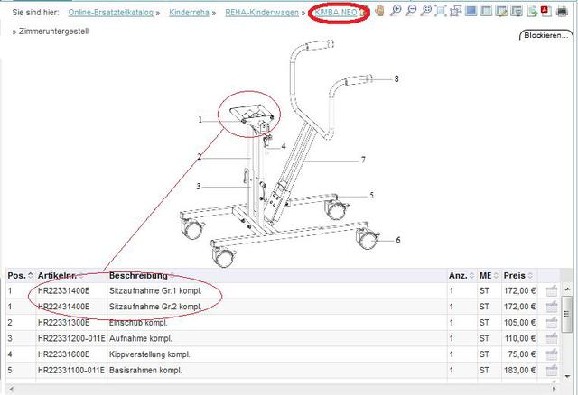
Task: Add HR22331400E Sitzaufnahme Gr.1 to cart
Action: coord(552,290)
